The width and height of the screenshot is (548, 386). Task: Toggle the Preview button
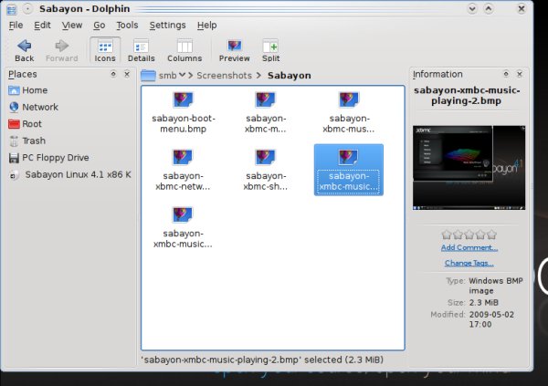coord(234,51)
